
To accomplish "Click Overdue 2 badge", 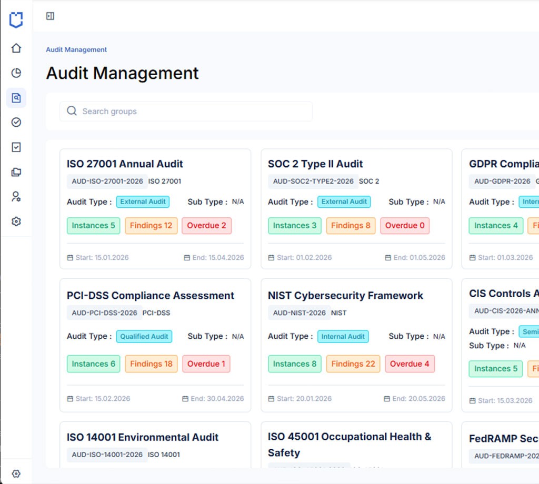I will point(206,226).
